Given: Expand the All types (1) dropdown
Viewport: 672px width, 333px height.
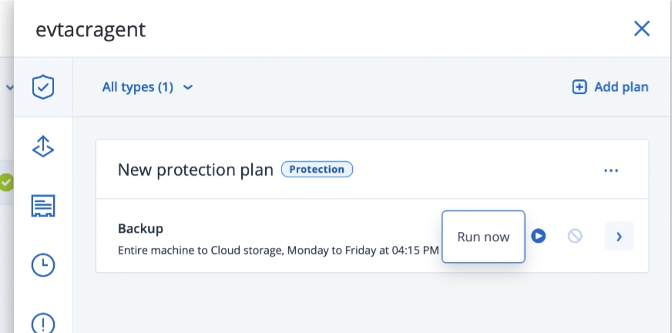Looking at the screenshot, I should [x=147, y=87].
